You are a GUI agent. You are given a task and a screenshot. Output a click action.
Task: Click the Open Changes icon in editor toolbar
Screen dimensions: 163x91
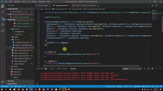(x=152, y=6)
